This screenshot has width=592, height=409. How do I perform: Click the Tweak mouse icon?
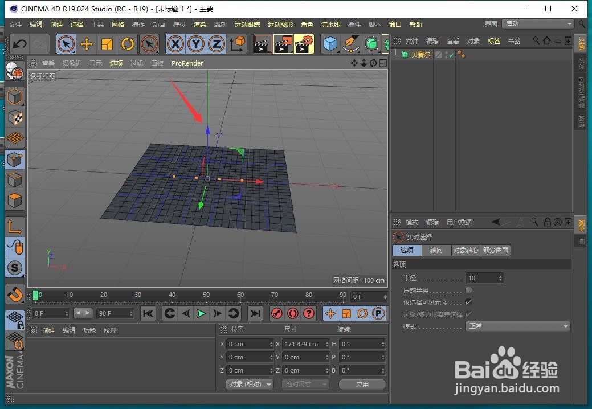(x=15, y=247)
